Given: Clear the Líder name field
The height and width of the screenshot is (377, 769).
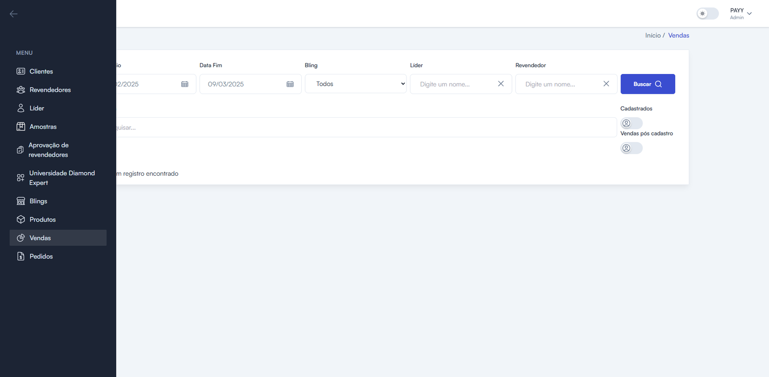Looking at the screenshot, I should tap(501, 84).
